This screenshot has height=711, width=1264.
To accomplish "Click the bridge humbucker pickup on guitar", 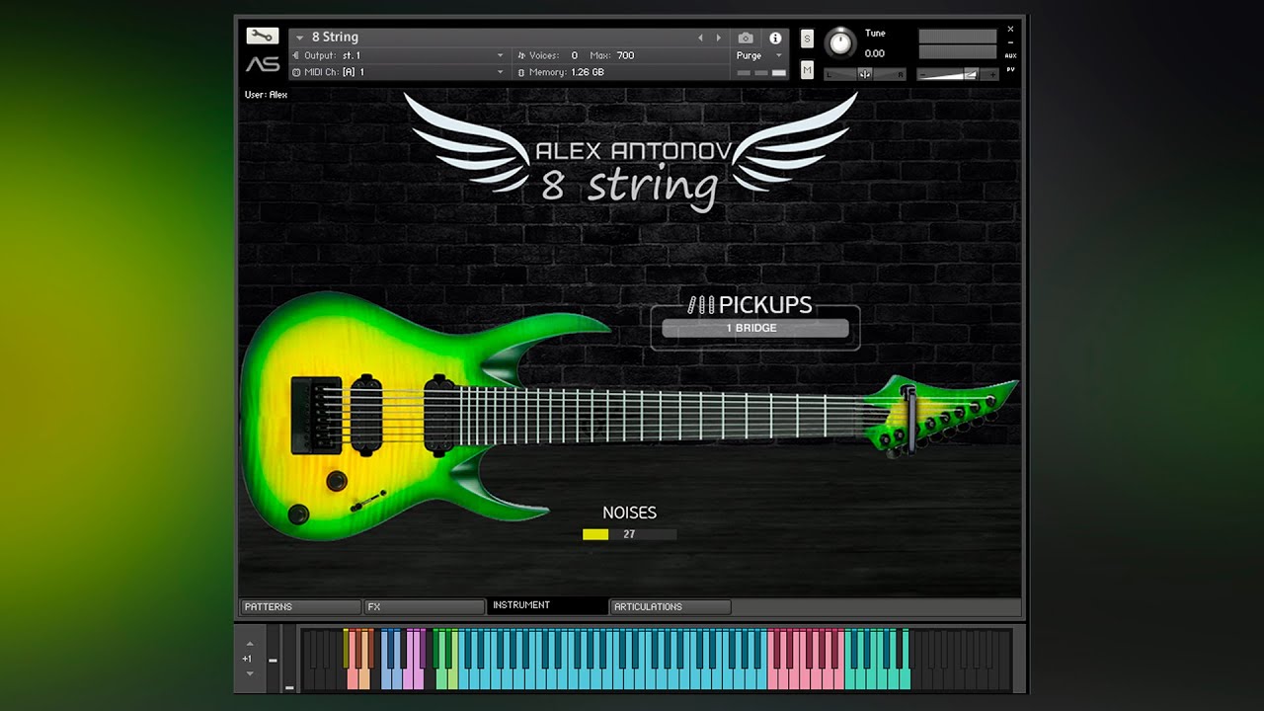I will (x=367, y=414).
